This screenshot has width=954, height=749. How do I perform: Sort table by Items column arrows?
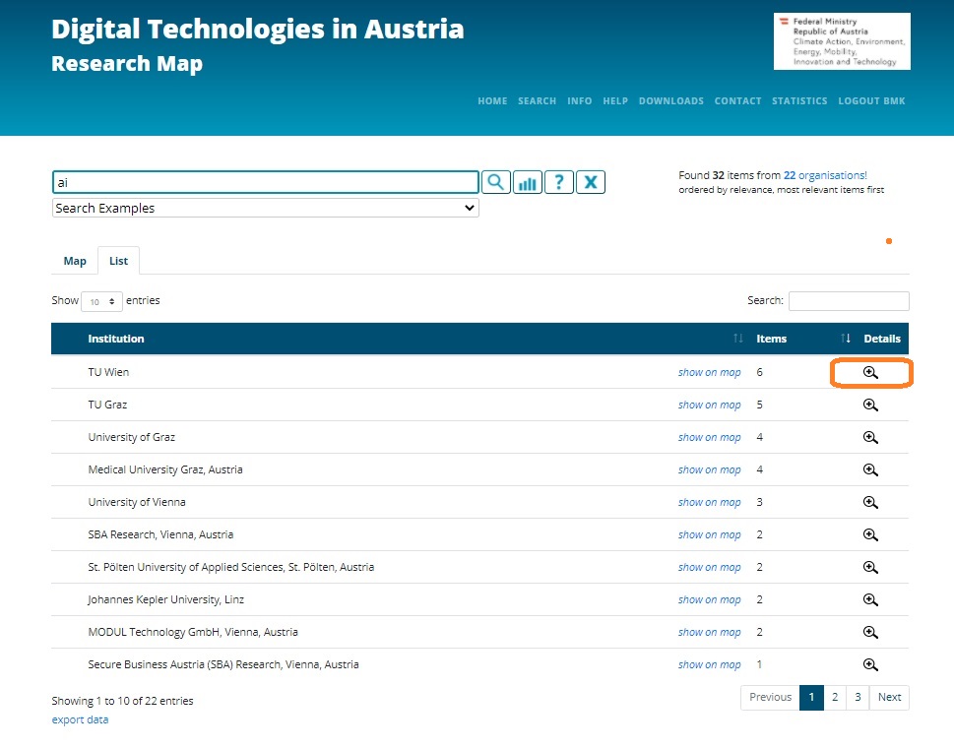(x=846, y=339)
